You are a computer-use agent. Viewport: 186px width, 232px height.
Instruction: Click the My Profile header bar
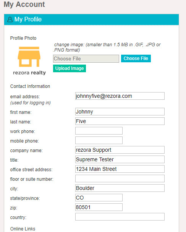(91, 19)
